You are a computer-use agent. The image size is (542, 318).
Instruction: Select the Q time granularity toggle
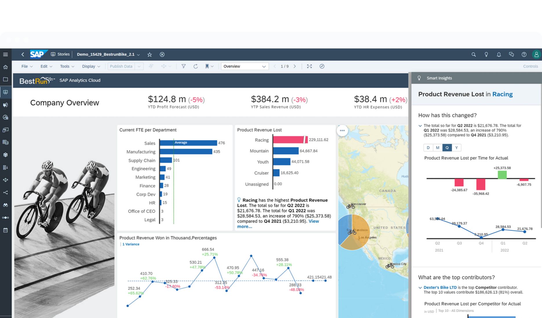point(447,147)
